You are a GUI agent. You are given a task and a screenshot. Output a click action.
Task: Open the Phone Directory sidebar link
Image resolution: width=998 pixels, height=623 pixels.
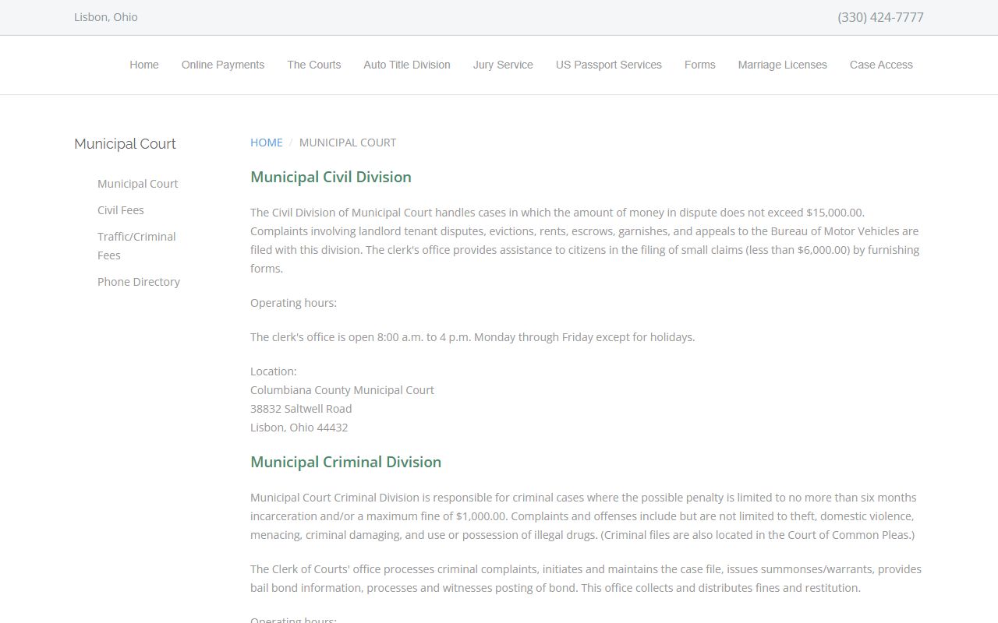138,282
